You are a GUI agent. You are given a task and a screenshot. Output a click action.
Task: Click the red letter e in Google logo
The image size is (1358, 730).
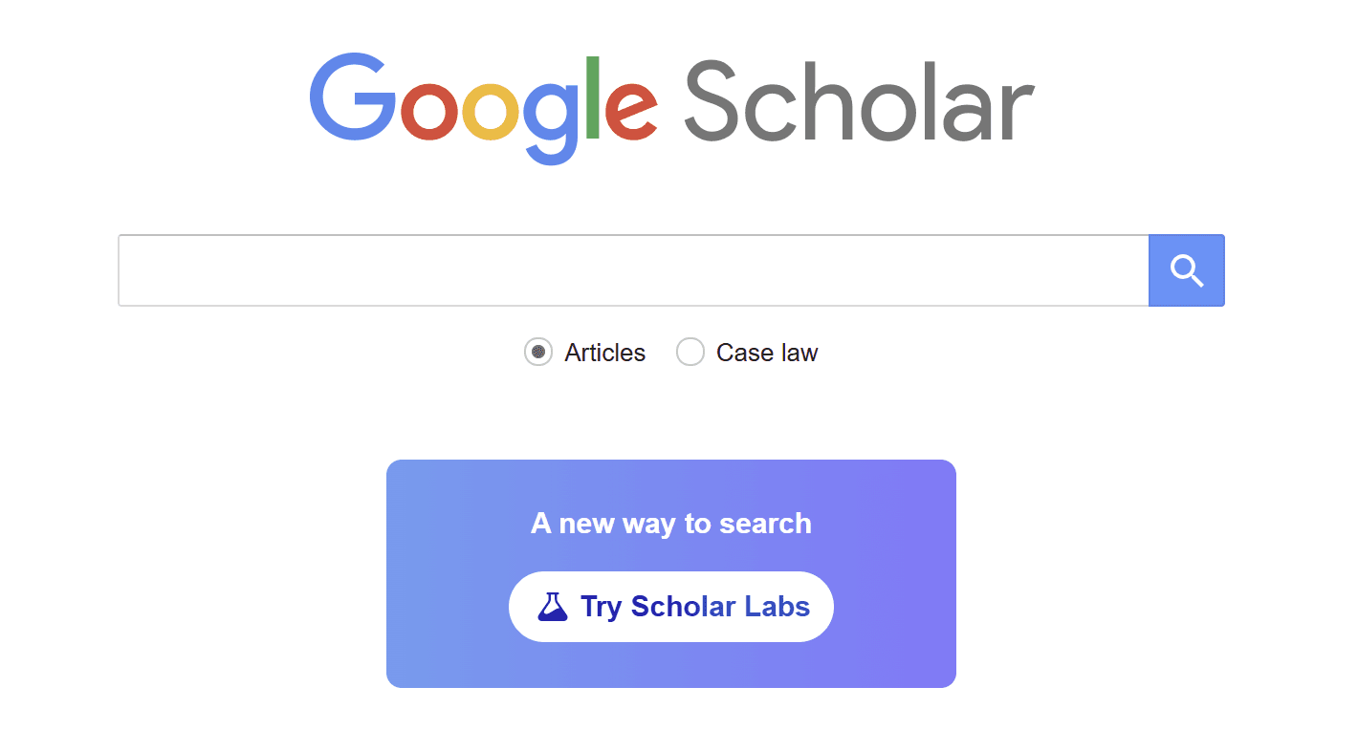point(631,112)
